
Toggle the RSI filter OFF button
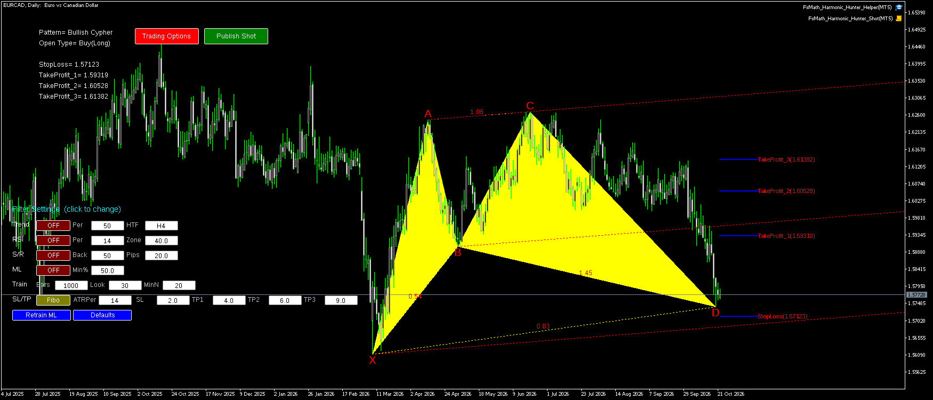53,241
